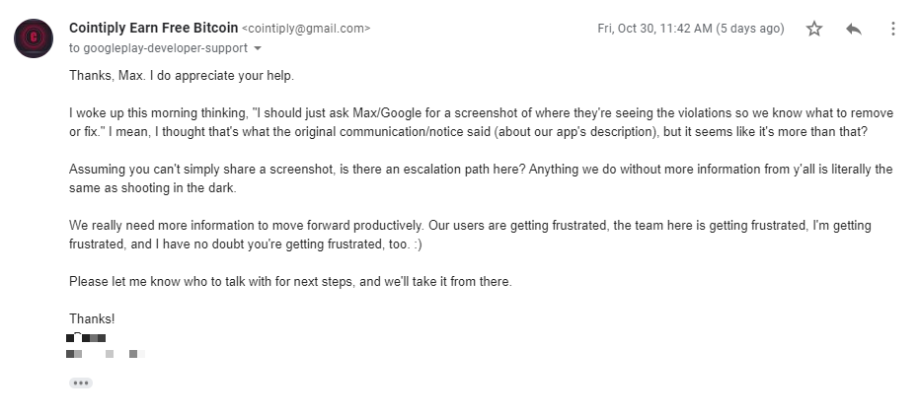
Task: Click the redacted signature name
Action: [86, 338]
